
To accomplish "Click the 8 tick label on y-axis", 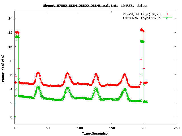I will [x=12, y=61].
